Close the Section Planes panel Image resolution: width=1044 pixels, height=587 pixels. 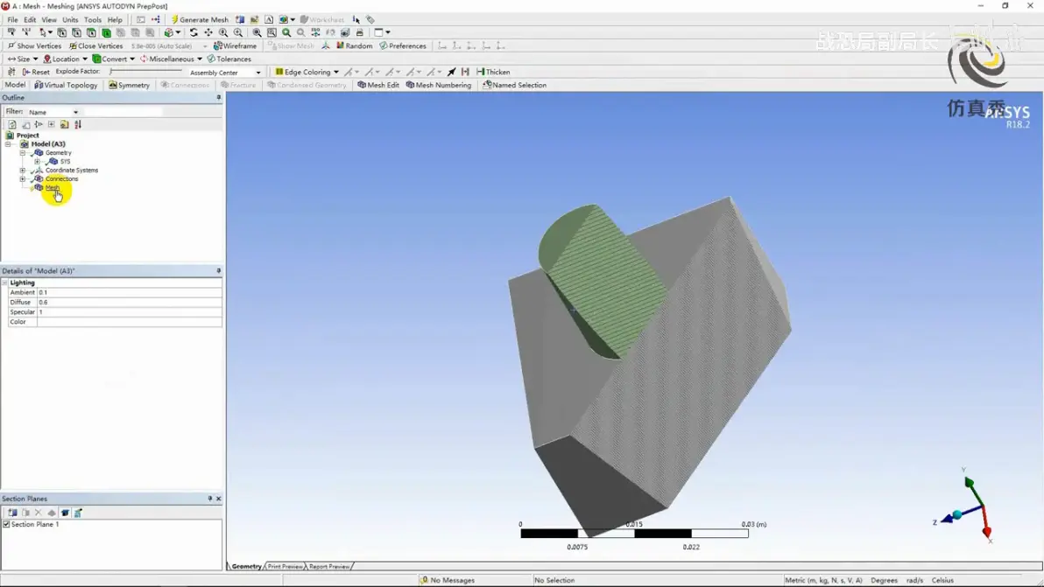coord(218,499)
